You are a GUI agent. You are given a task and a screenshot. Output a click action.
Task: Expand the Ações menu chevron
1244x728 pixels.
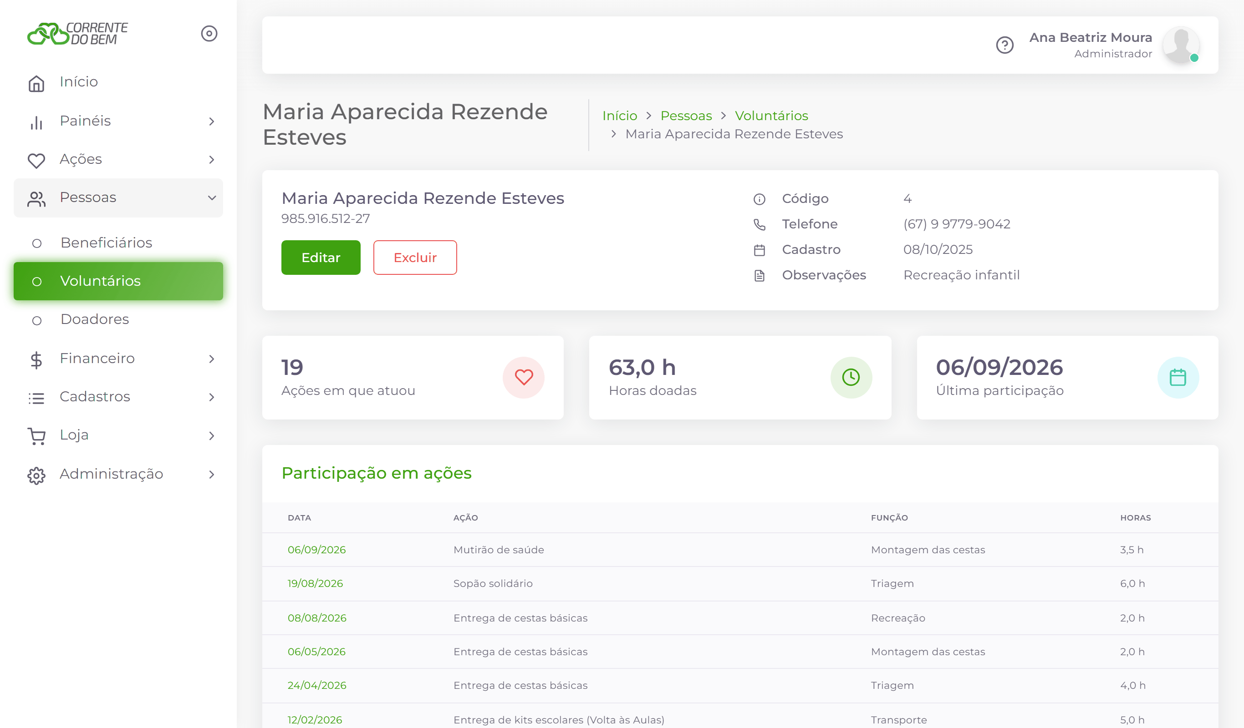tap(212, 160)
